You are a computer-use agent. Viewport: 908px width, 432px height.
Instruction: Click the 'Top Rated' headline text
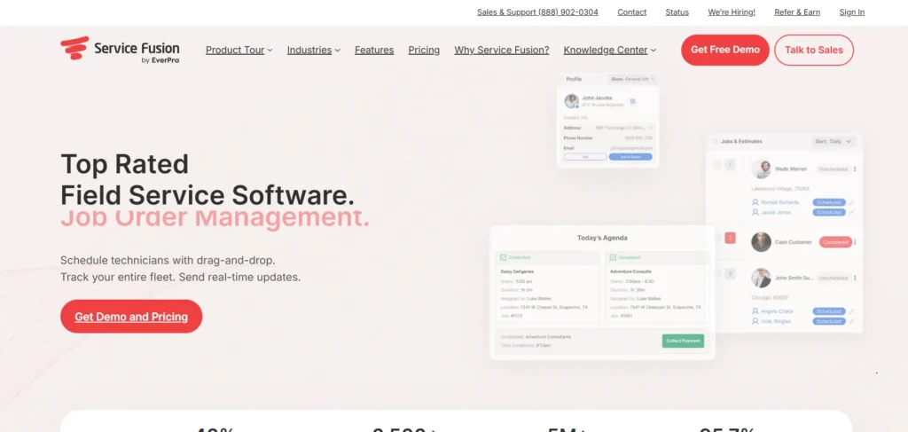click(124, 164)
